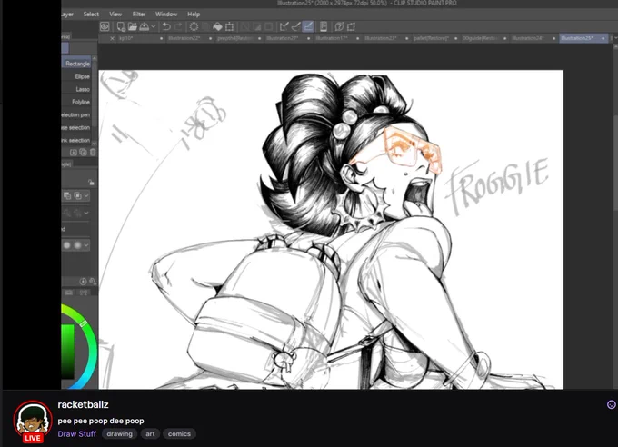Click the Add sub tool import icon
The width and height of the screenshot is (618, 447).
click(74, 152)
